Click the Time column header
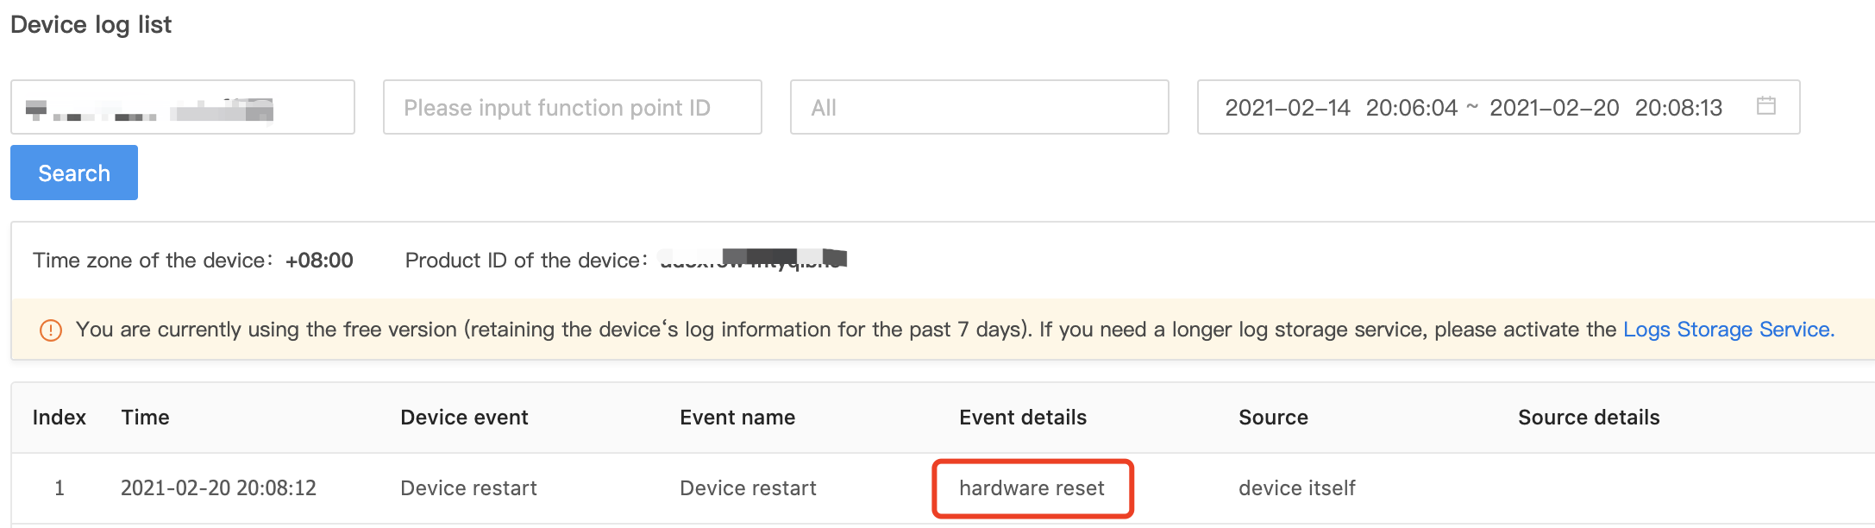Image resolution: width=1875 pixels, height=528 pixels. click(145, 418)
